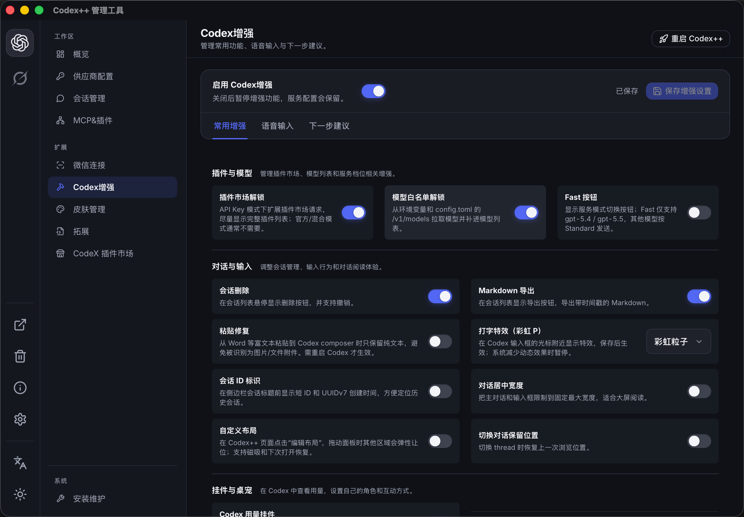Open CodeX 插件市场 in the sidebar
This screenshot has height=517, width=744.
[x=113, y=253]
